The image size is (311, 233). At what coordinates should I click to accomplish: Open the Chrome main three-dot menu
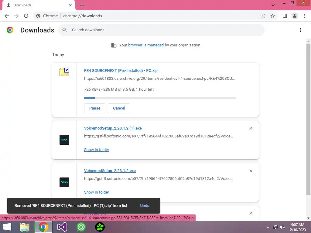click(x=304, y=16)
